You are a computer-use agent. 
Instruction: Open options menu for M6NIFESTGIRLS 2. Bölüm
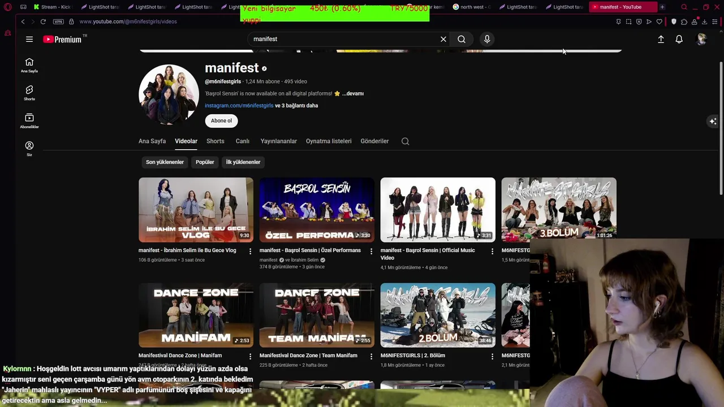click(x=492, y=356)
